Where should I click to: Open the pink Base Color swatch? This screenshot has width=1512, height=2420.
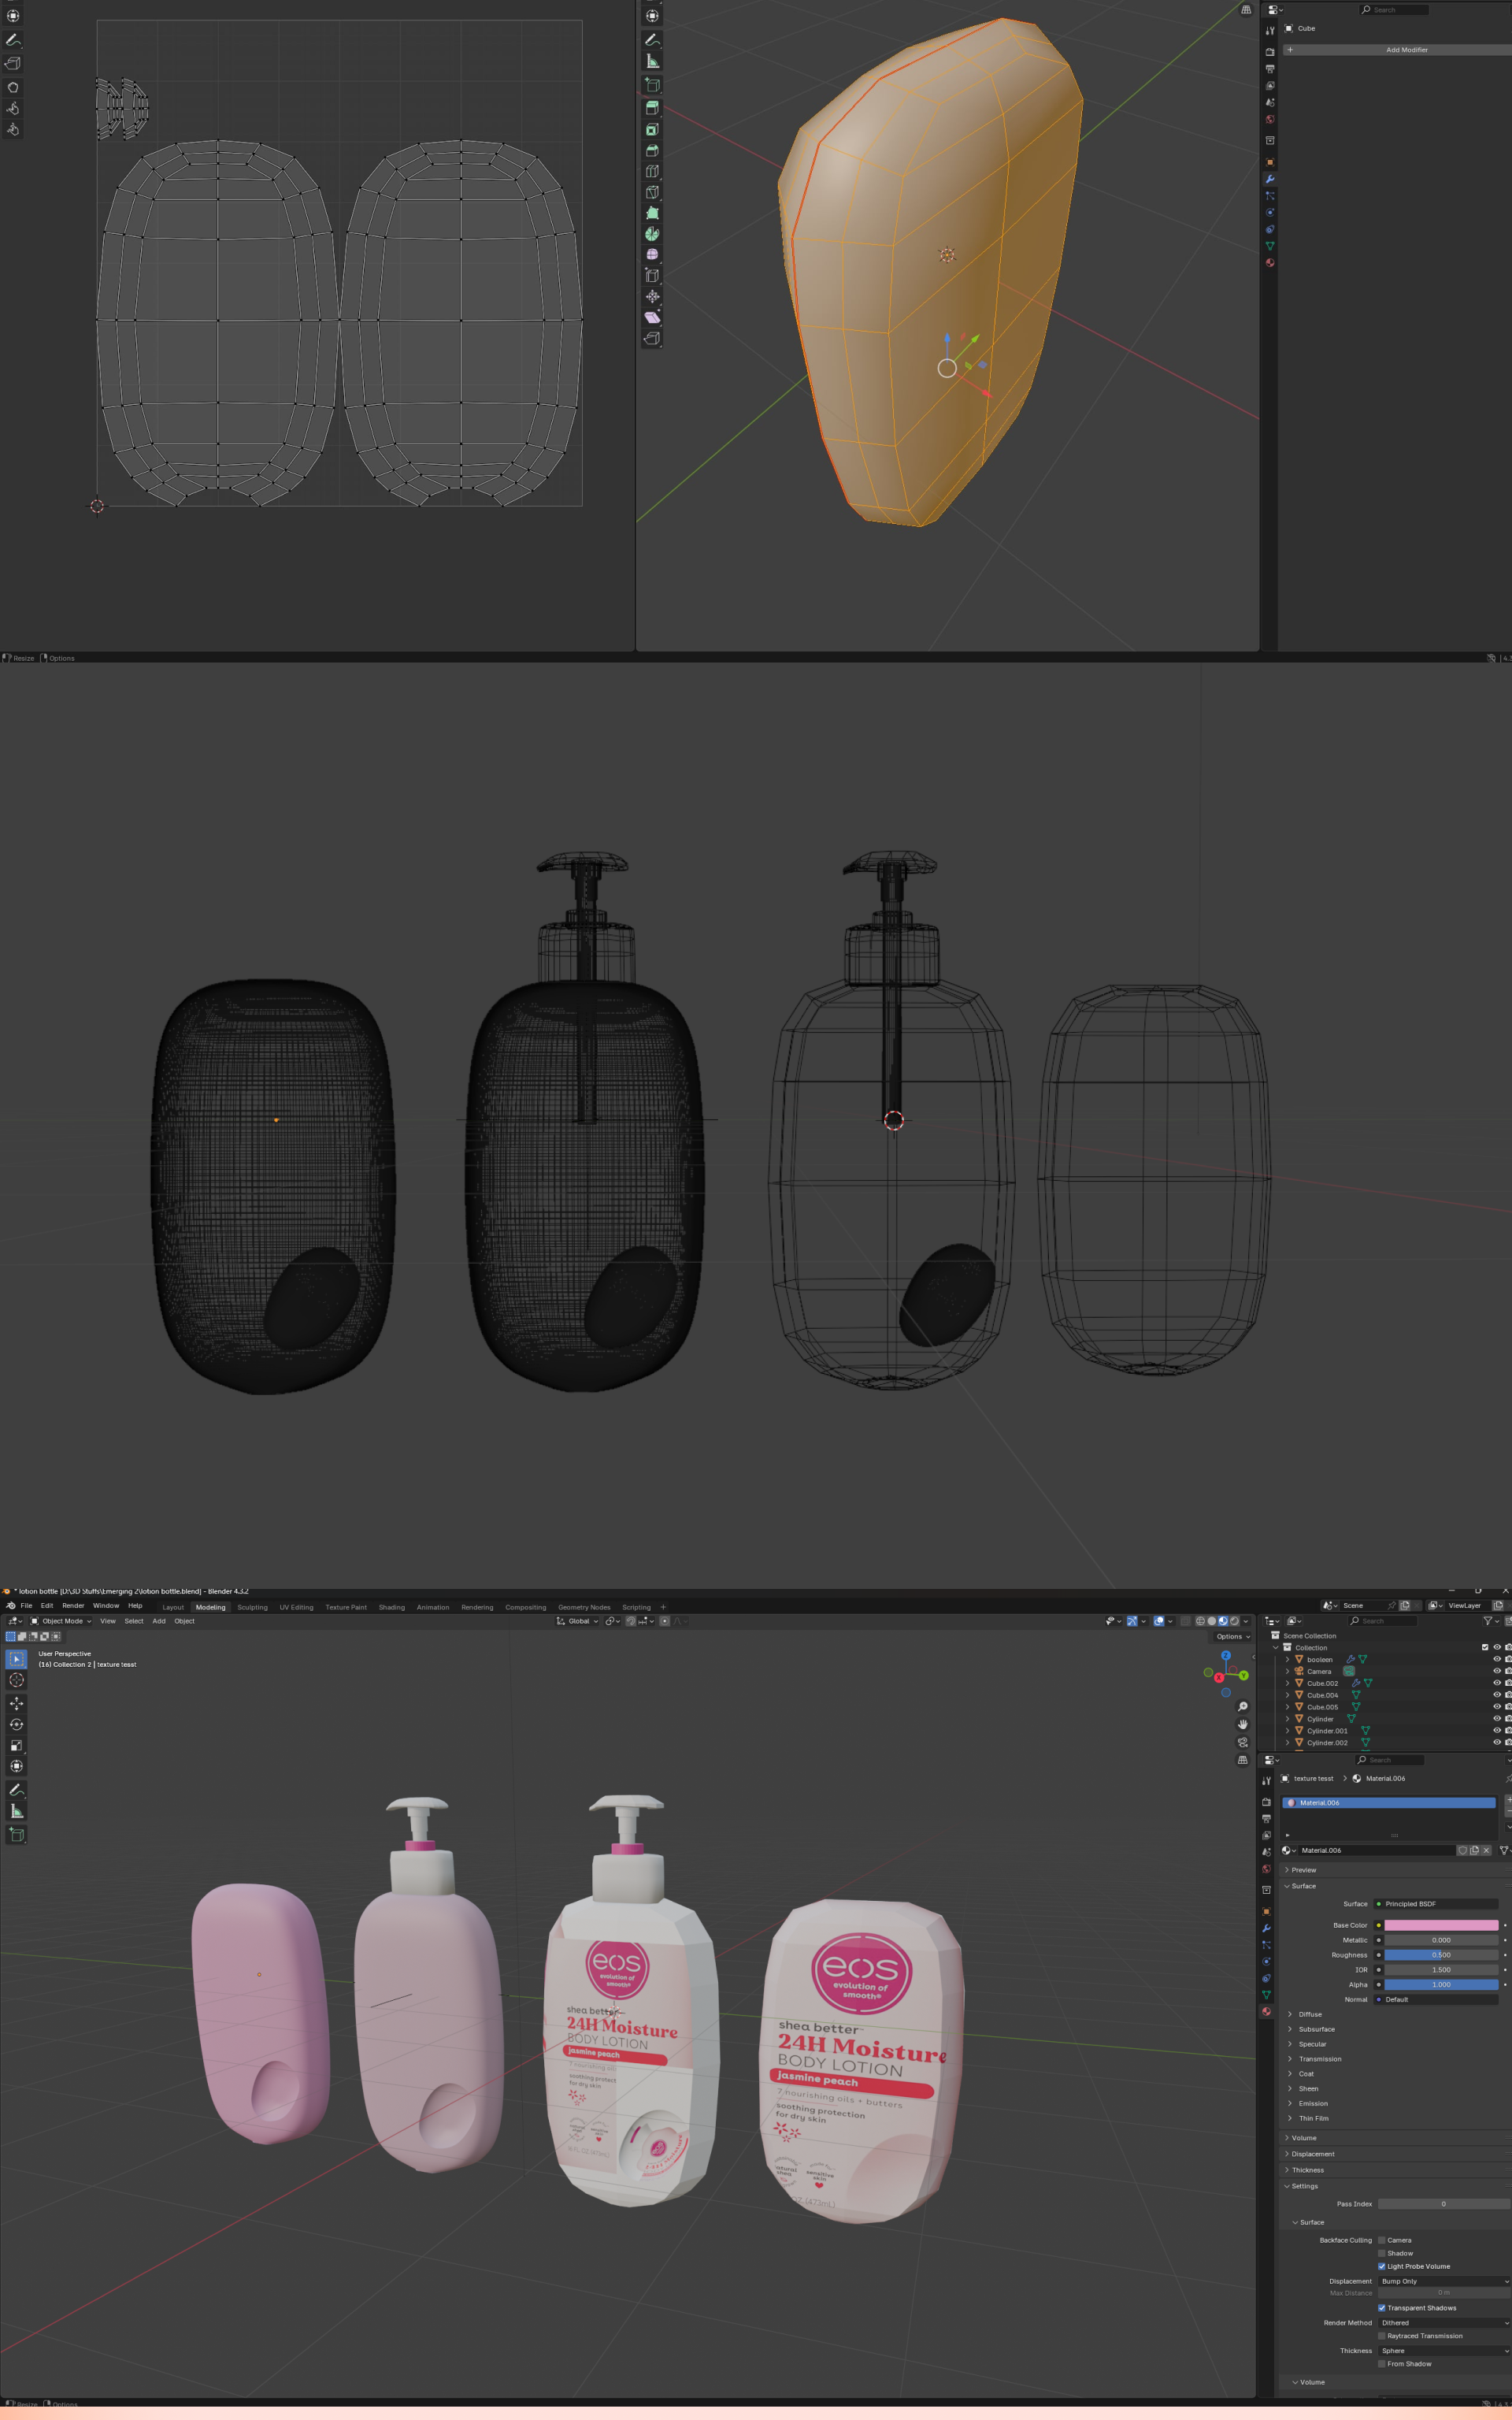tap(1442, 1926)
